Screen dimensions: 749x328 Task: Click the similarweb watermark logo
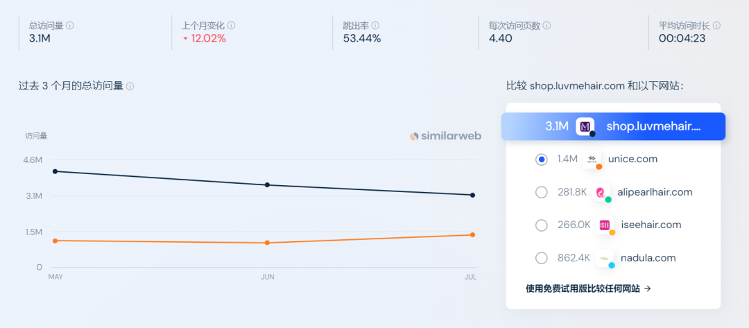coord(445,136)
